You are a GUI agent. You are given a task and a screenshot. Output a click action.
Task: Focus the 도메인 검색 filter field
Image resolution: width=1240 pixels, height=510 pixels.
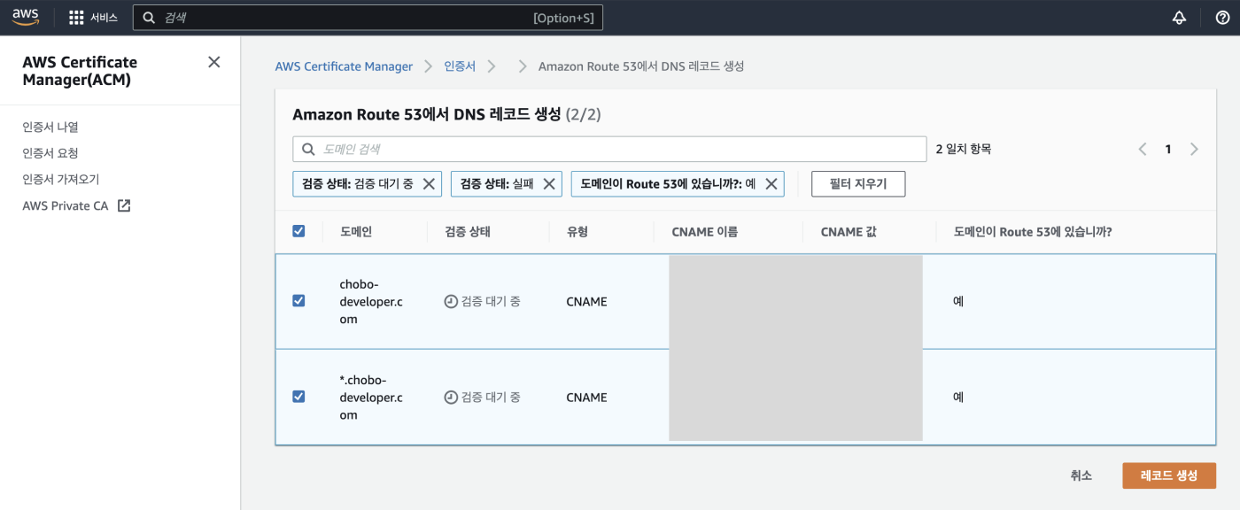click(x=609, y=149)
